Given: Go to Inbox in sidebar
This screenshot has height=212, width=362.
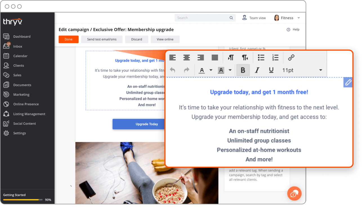Looking at the screenshot, I should coord(17,46).
